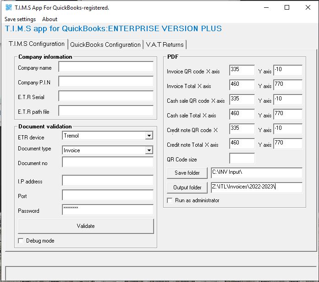Open the Document type dropdown arrow
The height and width of the screenshot is (282, 319).
tap(148, 150)
